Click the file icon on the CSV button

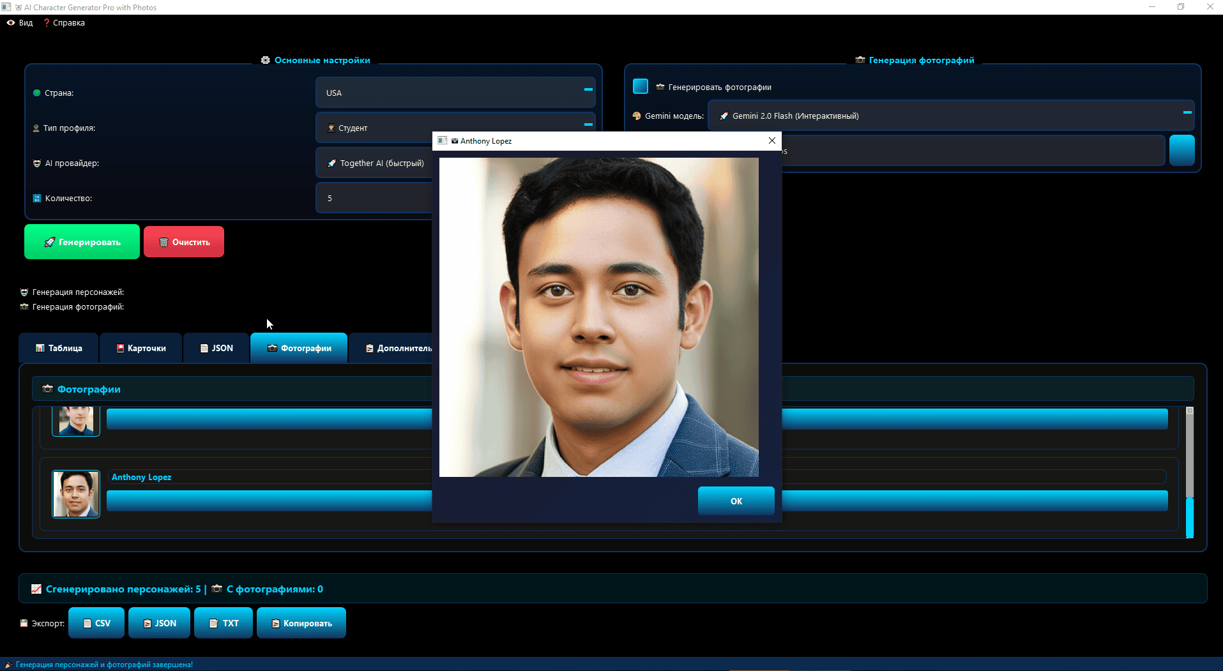click(x=87, y=623)
